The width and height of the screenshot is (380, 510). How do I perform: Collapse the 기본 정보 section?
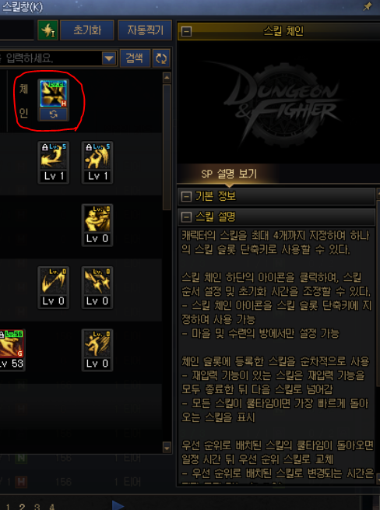tap(186, 196)
